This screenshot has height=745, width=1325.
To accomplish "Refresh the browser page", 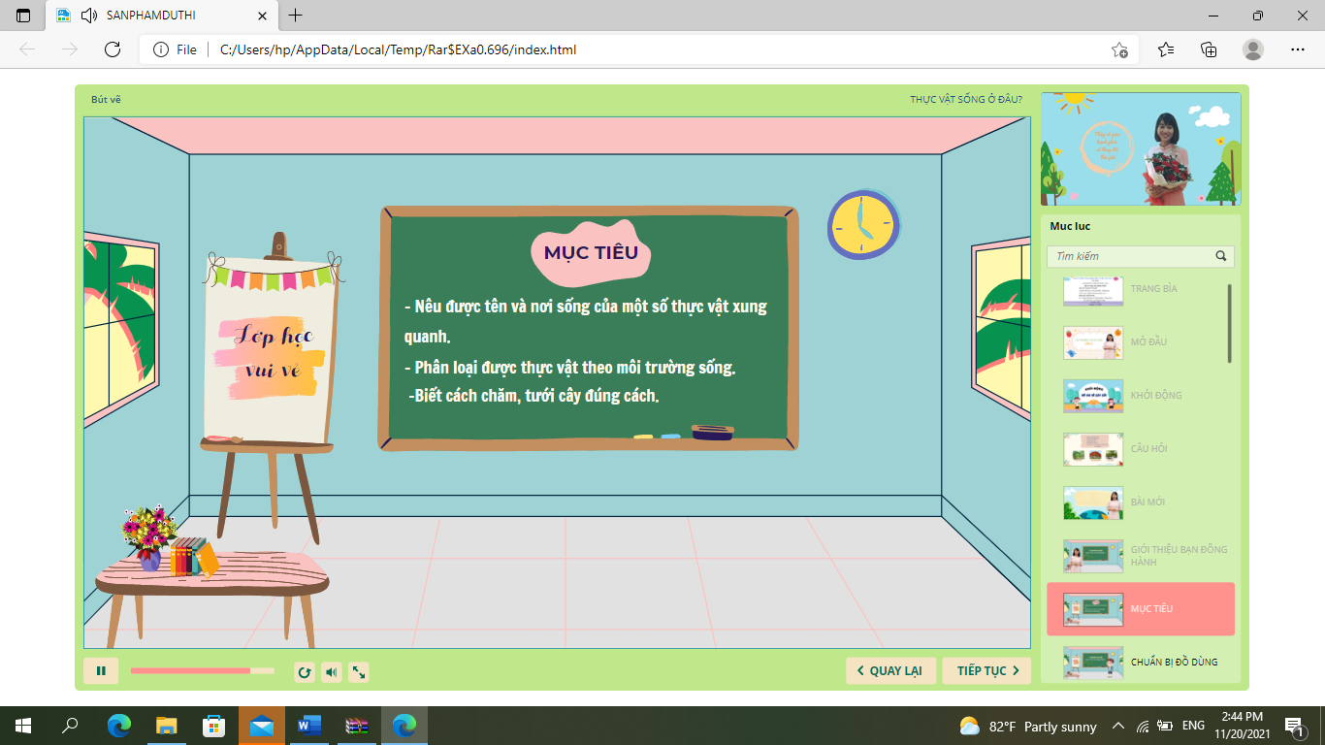I will [113, 49].
